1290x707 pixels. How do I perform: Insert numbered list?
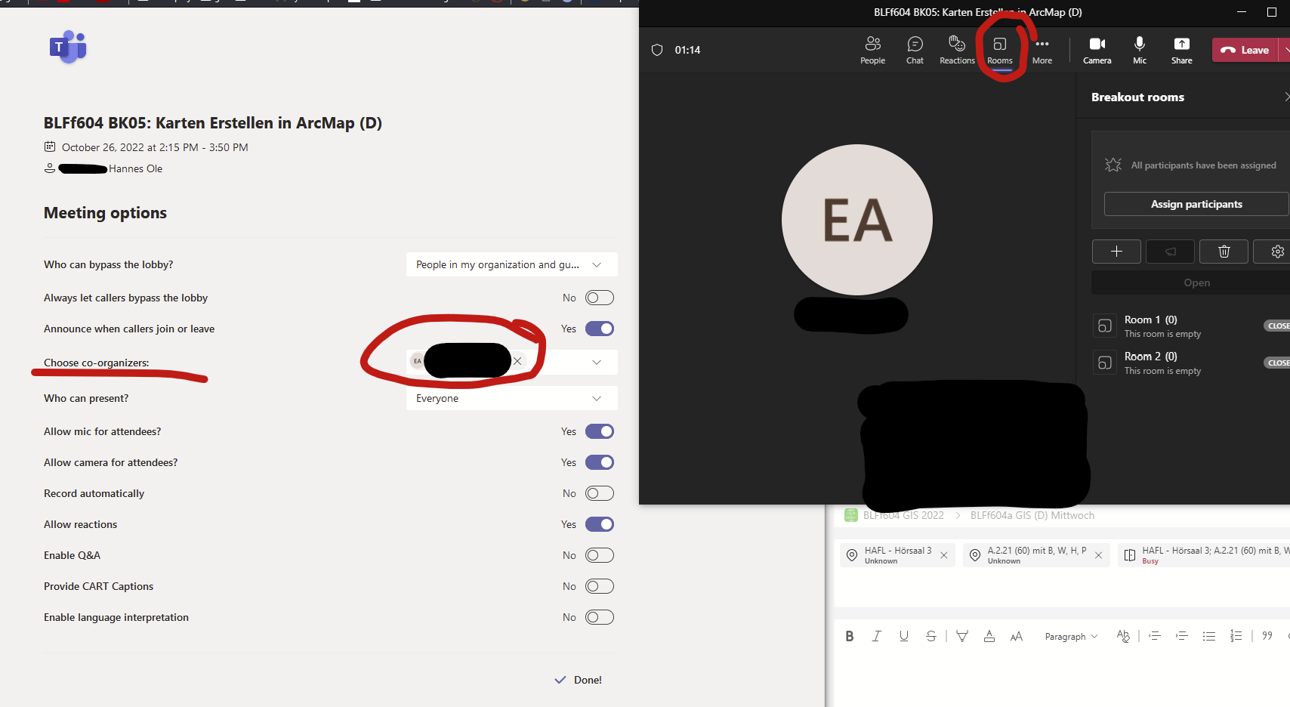click(x=1236, y=636)
